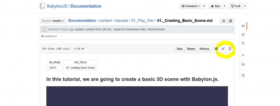Viewport: 280px width, 106px height.
Task: Open file History
Action: pos(204,49)
